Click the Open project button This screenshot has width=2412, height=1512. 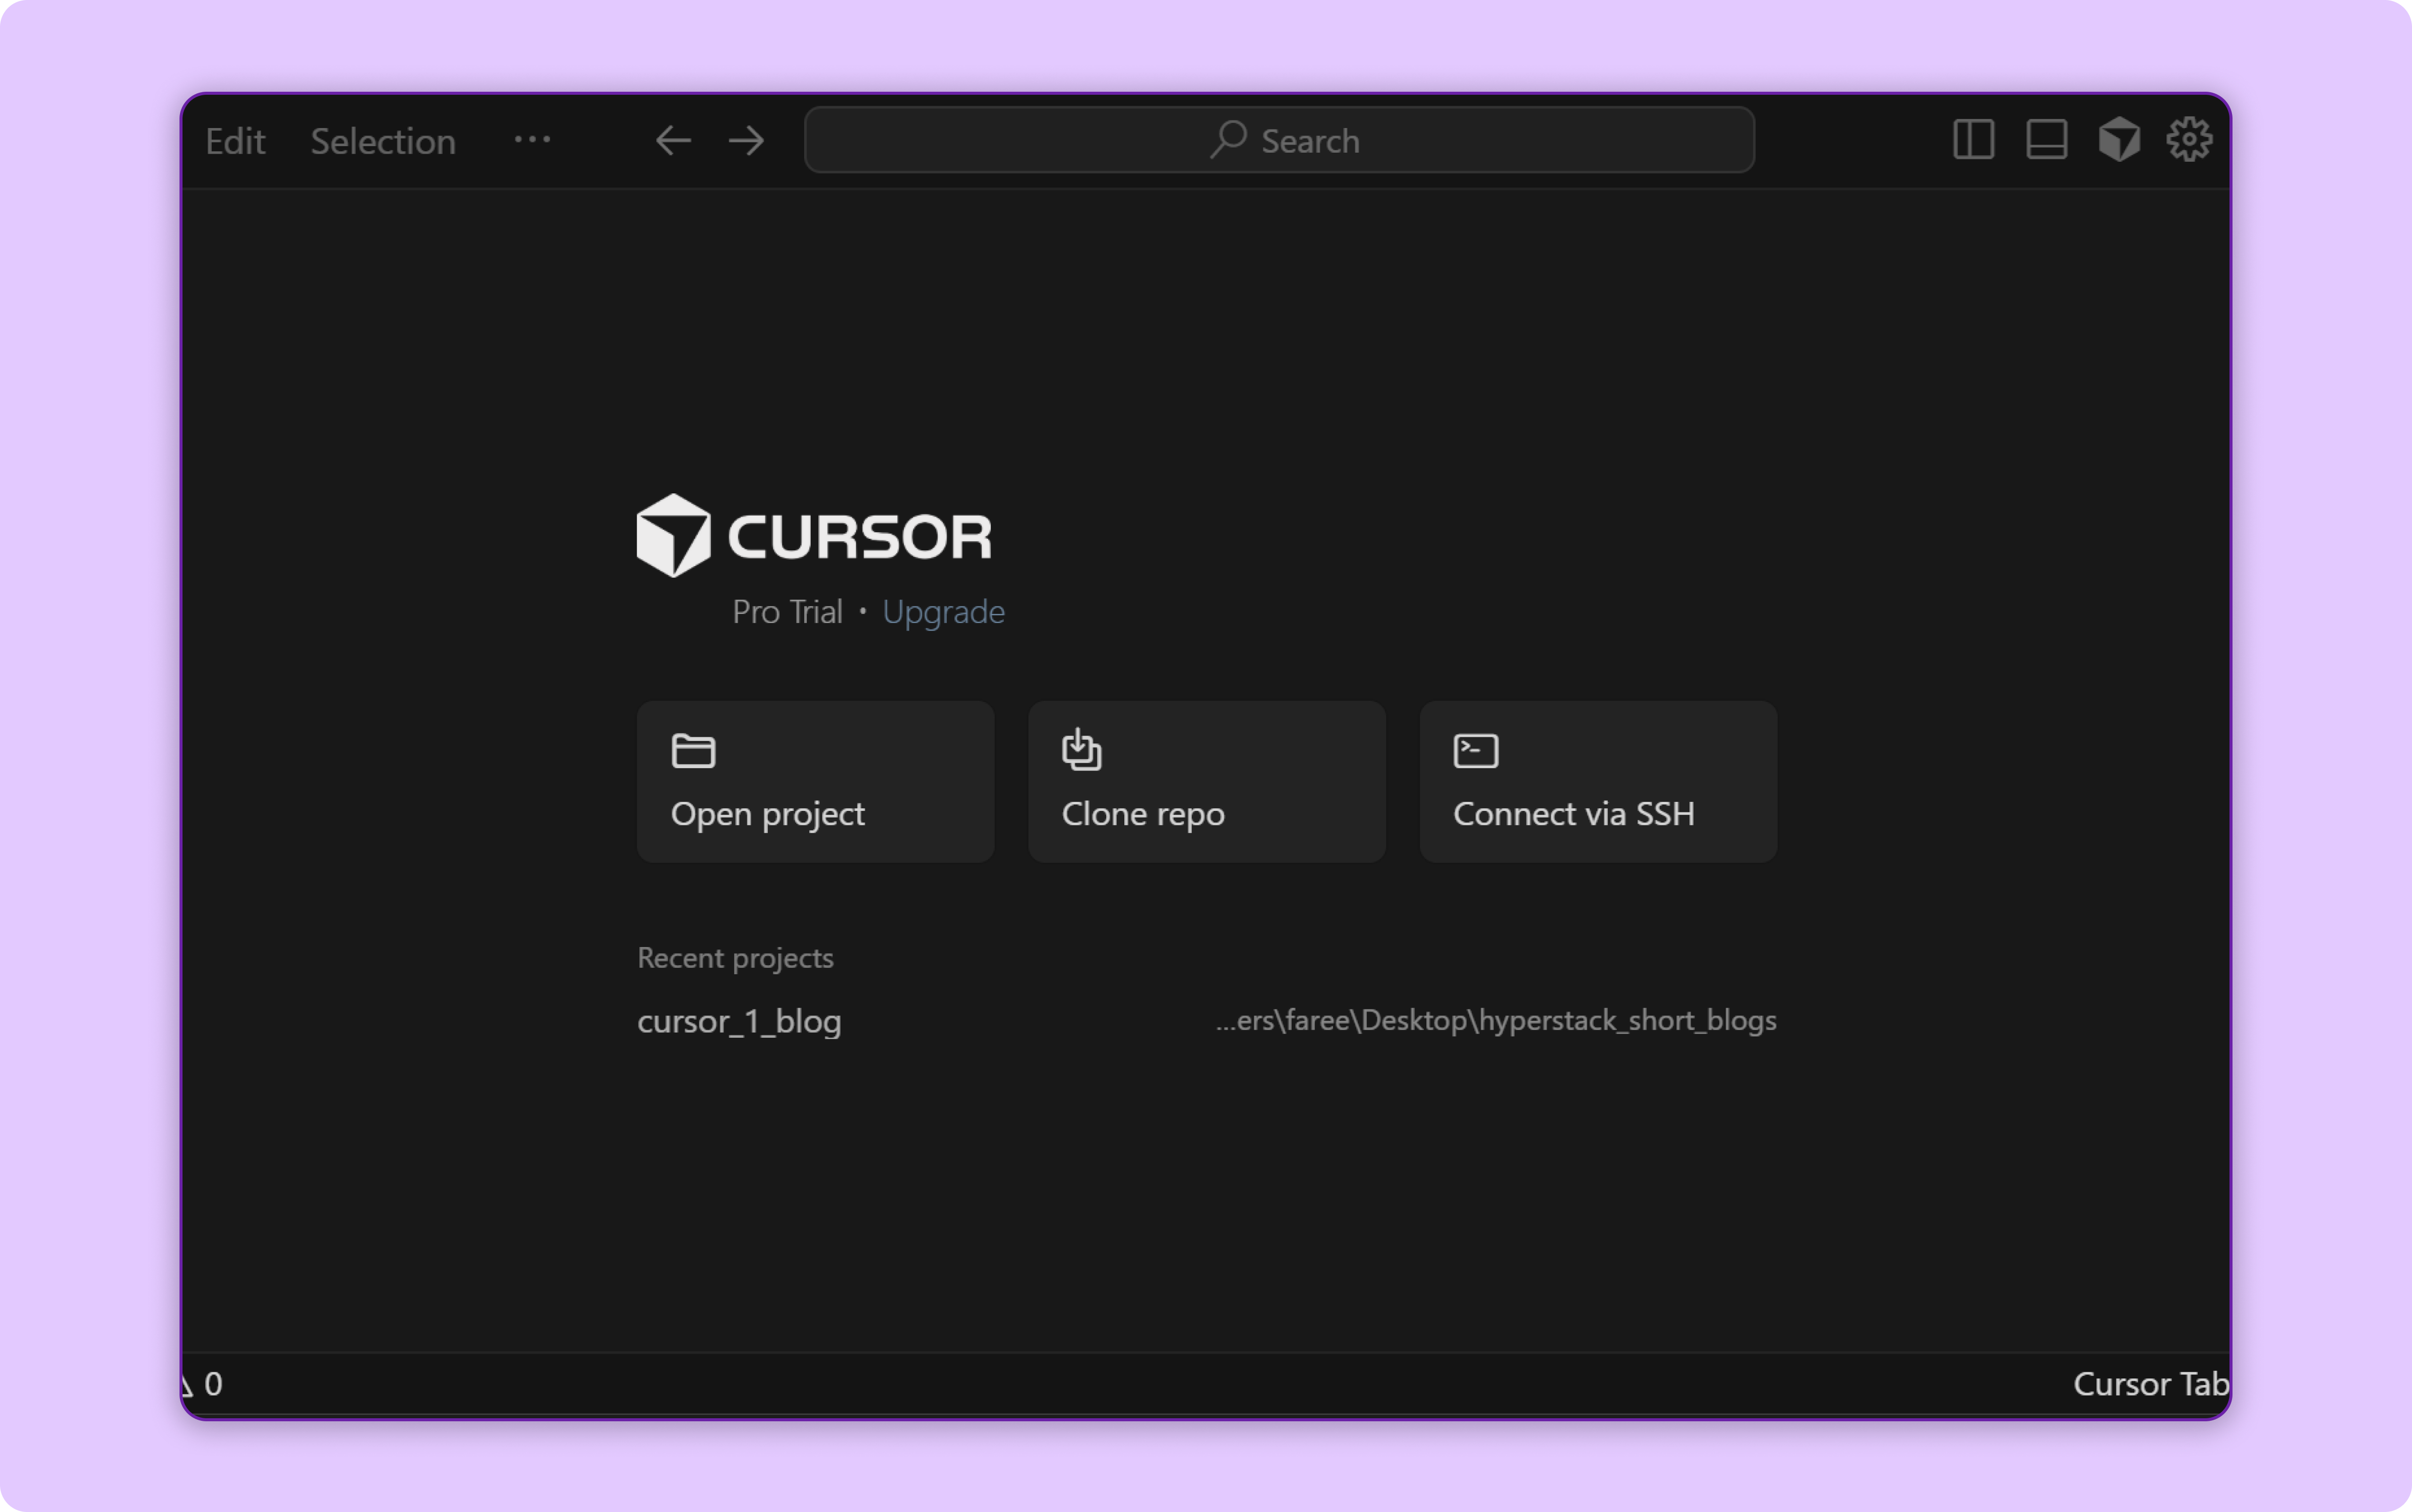tap(814, 781)
